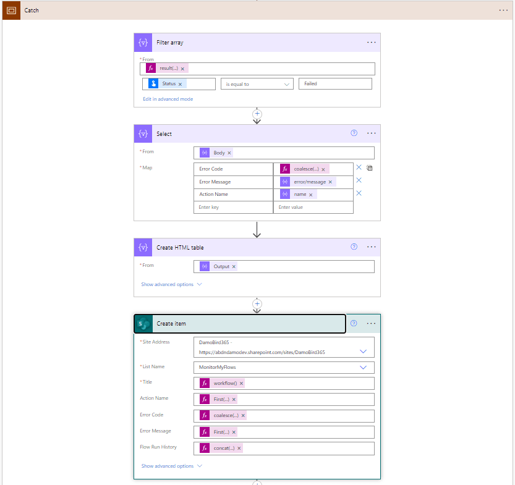The width and height of the screenshot is (515, 485).
Task: Open the ellipsis menu for the Catch scope
Action: pyautogui.click(x=503, y=10)
